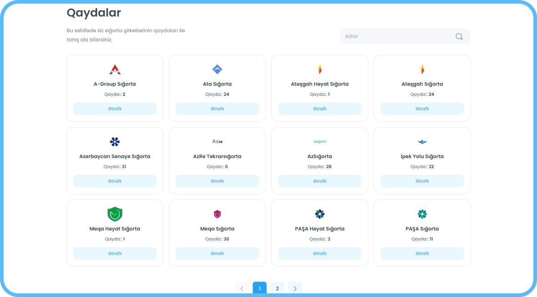Select page 1 in pagination
The image size is (537, 297).
tap(259, 288)
